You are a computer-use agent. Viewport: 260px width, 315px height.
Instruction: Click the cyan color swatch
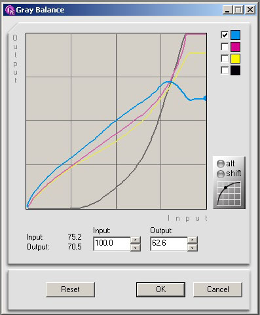tap(235, 35)
